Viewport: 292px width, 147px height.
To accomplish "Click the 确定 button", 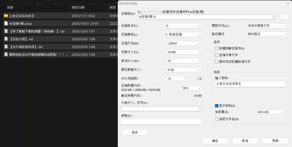I will point(215,141).
